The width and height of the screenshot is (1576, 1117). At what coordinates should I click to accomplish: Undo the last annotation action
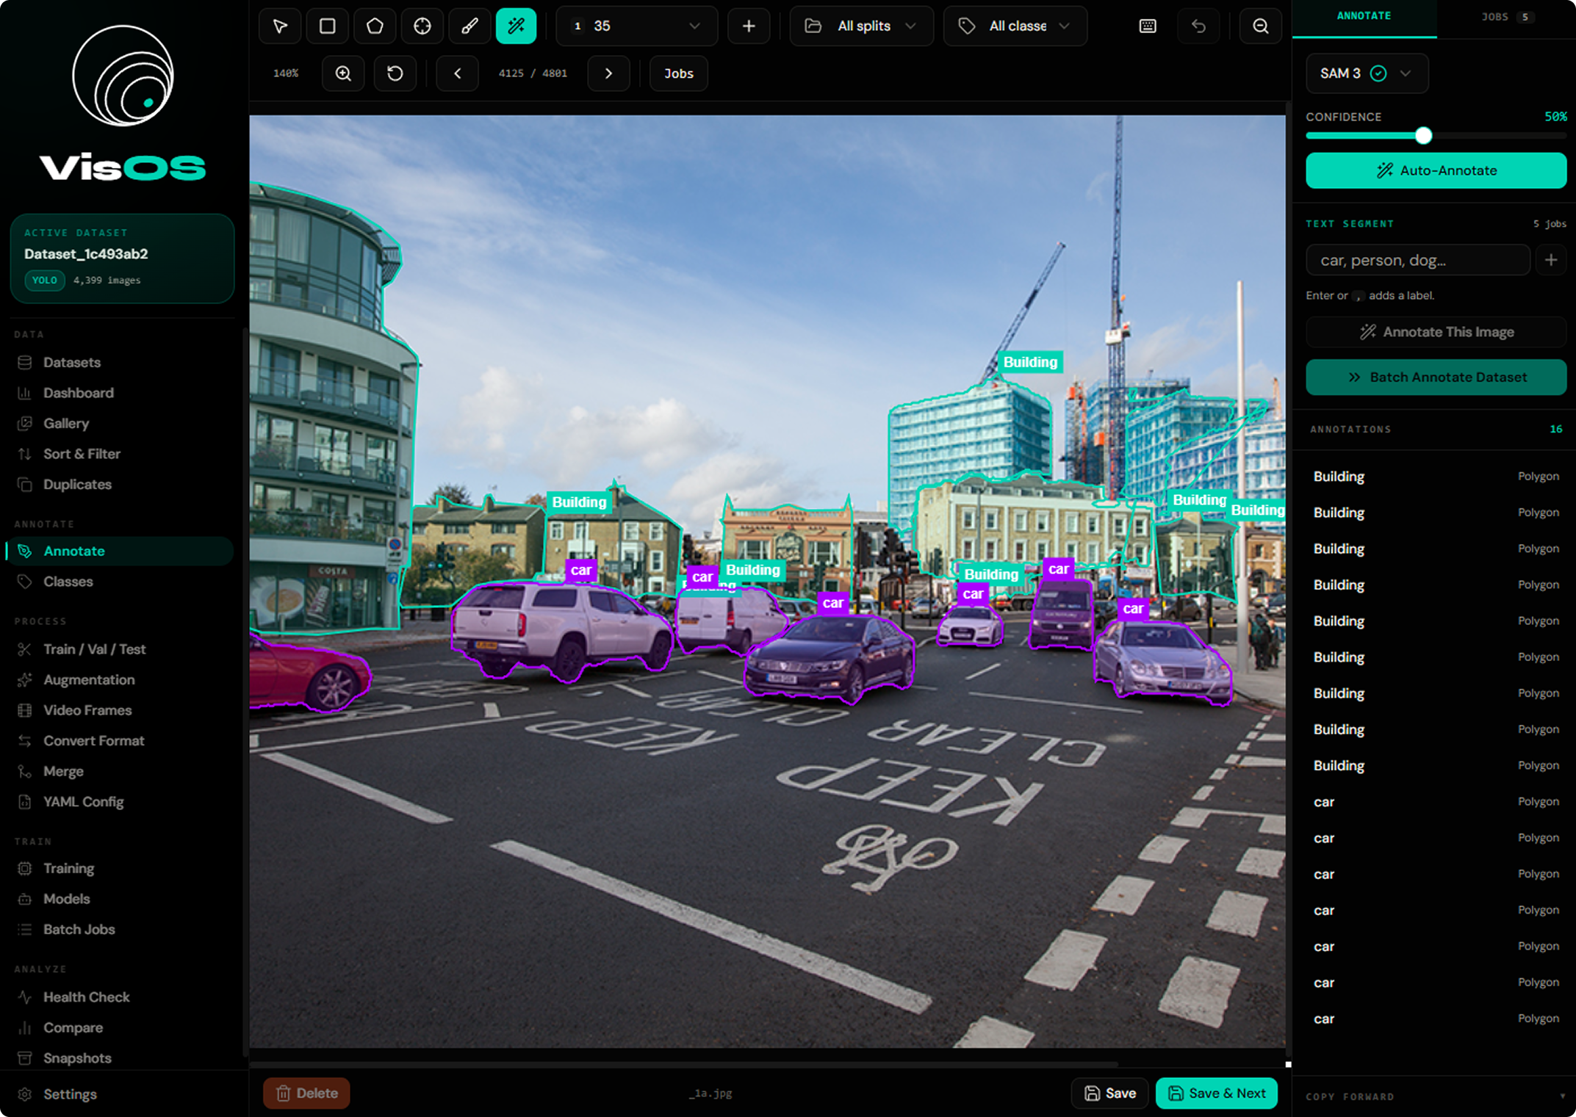coord(1198,26)
